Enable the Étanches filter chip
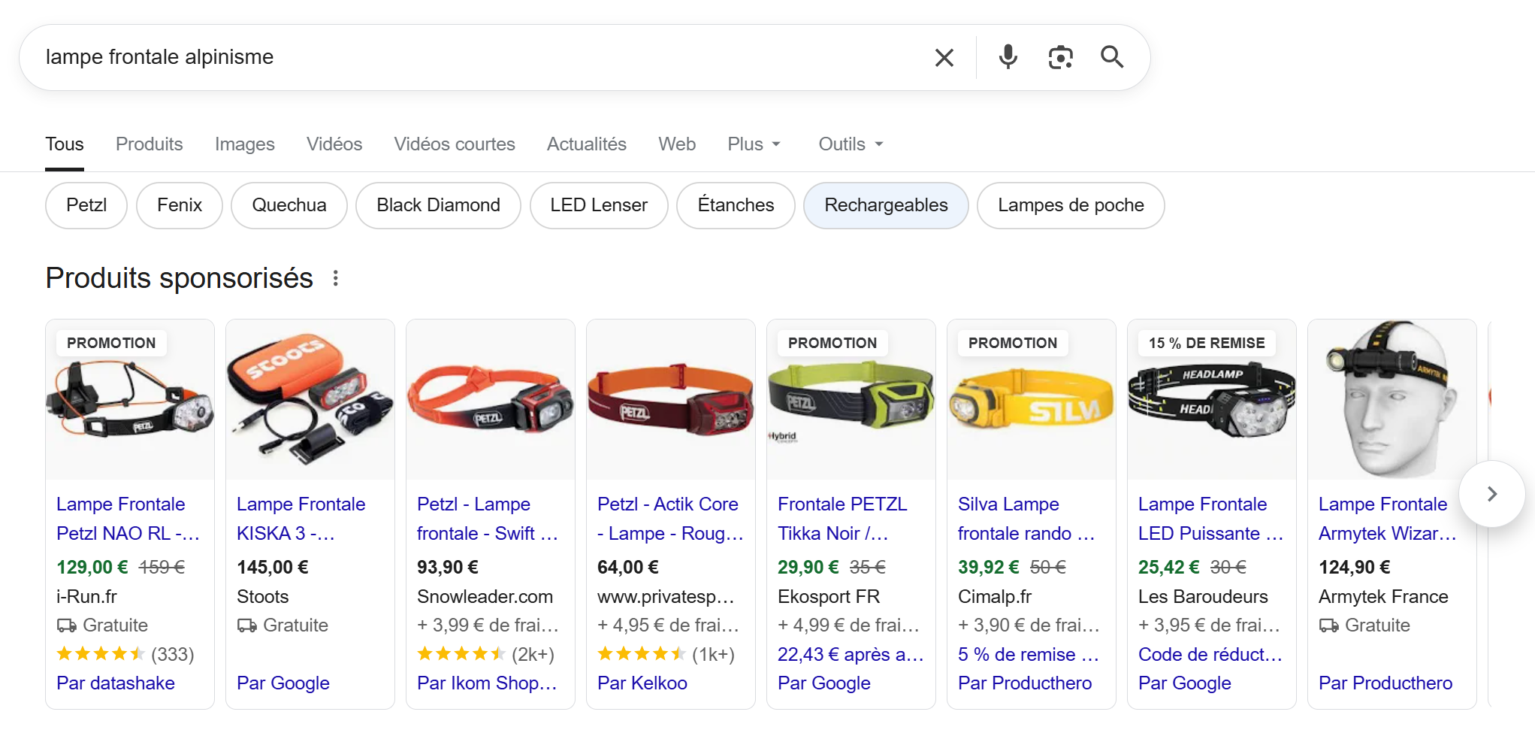The image size is (1535, 733). click(x=735, y=205)
